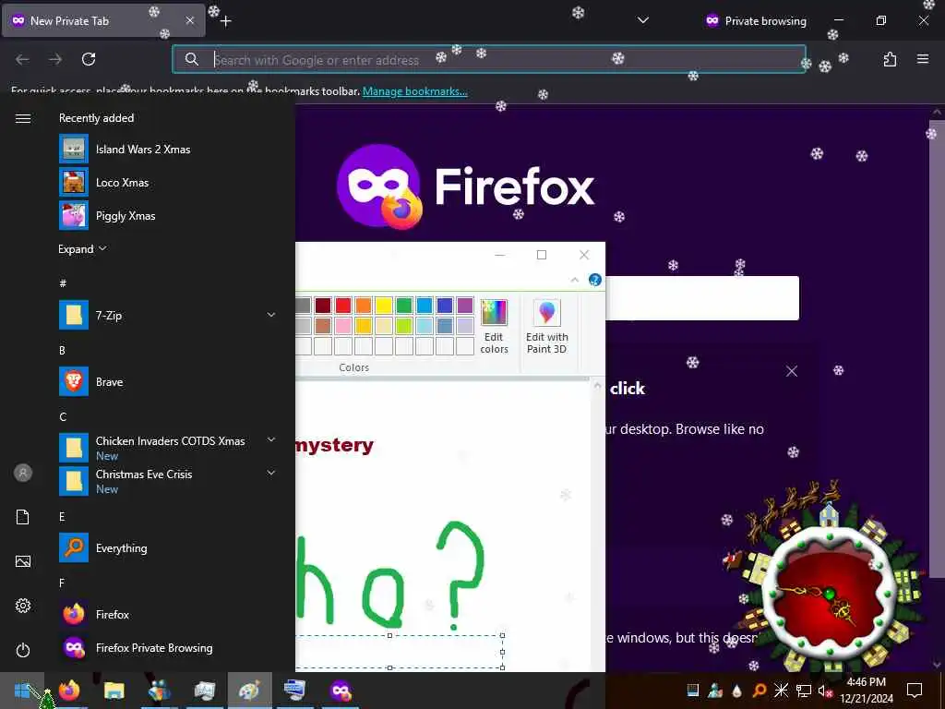This screenshot has width=945, height=709.
Task: Expand the Recently added list
Action: (x=82, y=249)
